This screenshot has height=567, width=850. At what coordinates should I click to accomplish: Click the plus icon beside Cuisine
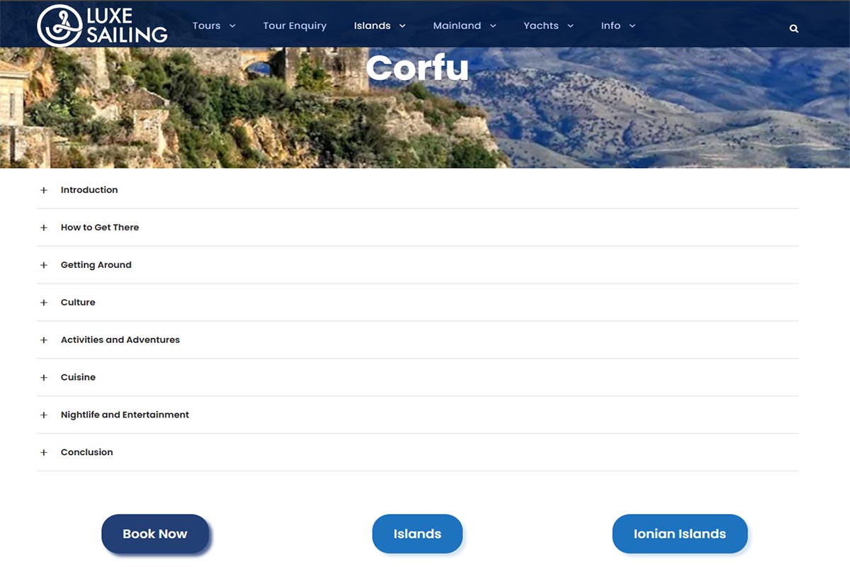click(x=44, y=378)
